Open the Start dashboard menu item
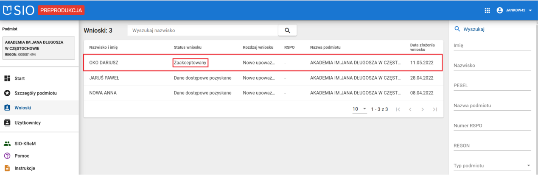This screenshot has height=175, width=538. [x=20, y=78]
